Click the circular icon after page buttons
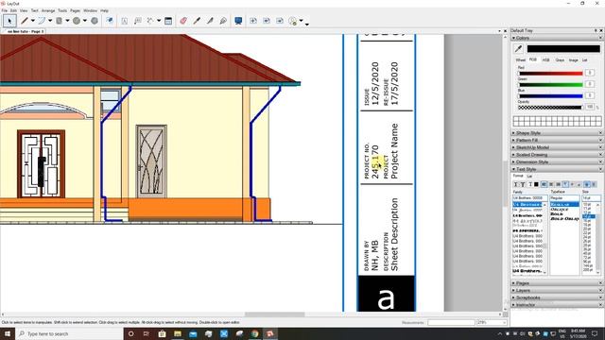605x340 pixels. pyautogui.click(x=293, y=21)
